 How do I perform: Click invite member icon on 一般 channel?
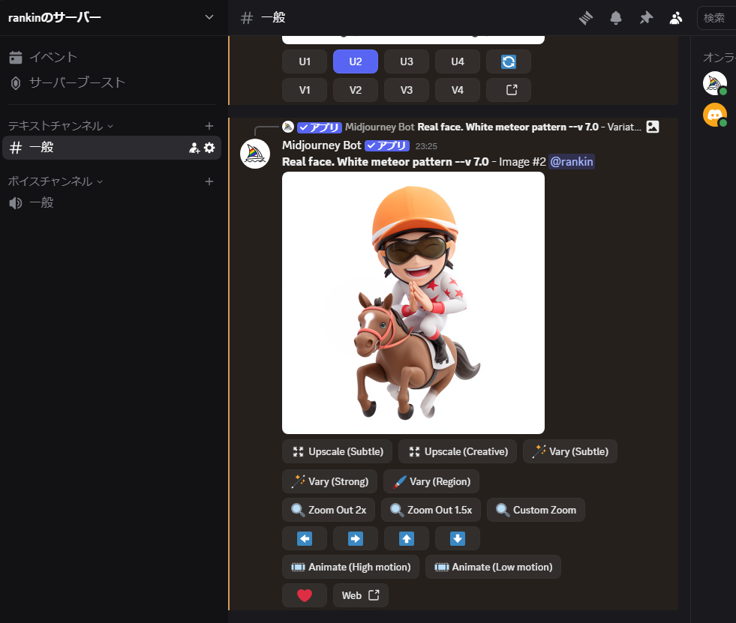(194, 148)
